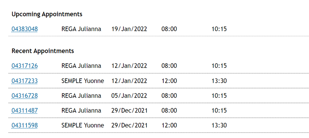
Task: Click the Recent Appointments heading
Action: tap(43, 51)
